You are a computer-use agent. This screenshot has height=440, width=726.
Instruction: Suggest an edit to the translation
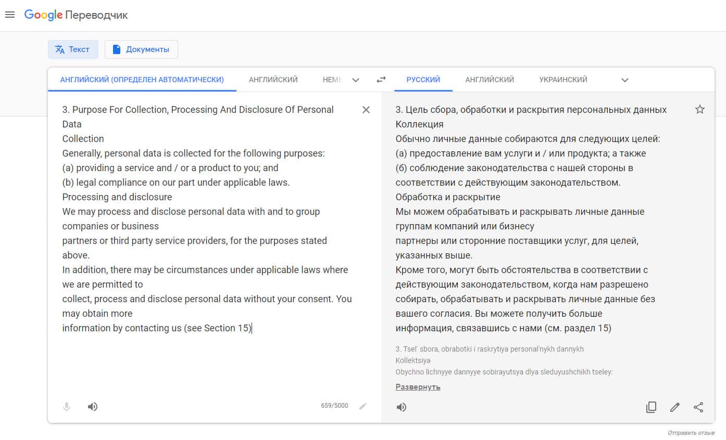(675, 407)
